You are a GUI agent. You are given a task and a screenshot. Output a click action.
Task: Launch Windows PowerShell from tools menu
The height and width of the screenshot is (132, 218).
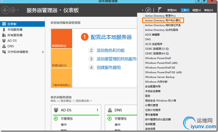coord(158,58)
